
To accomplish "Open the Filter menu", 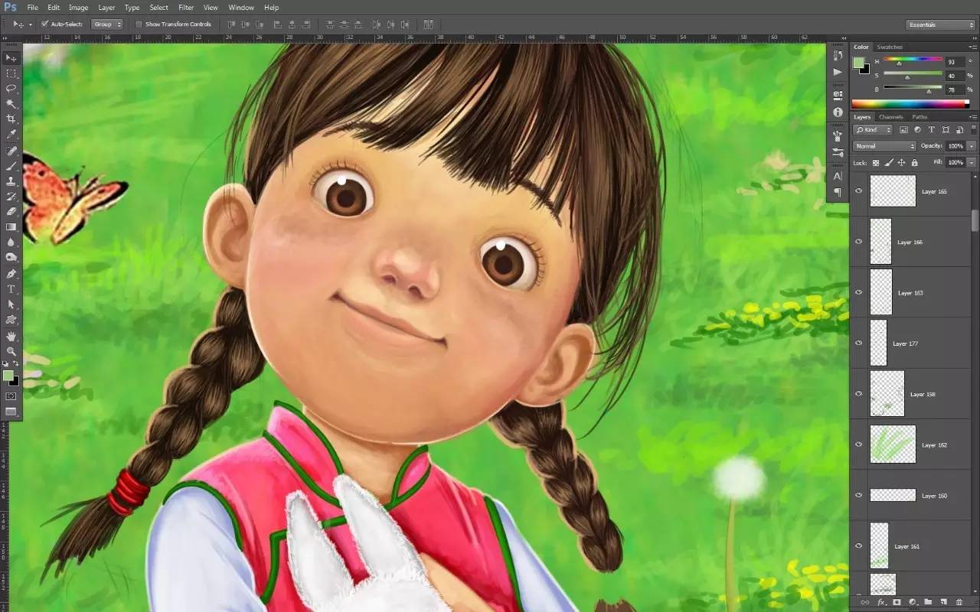I will 186,8.
